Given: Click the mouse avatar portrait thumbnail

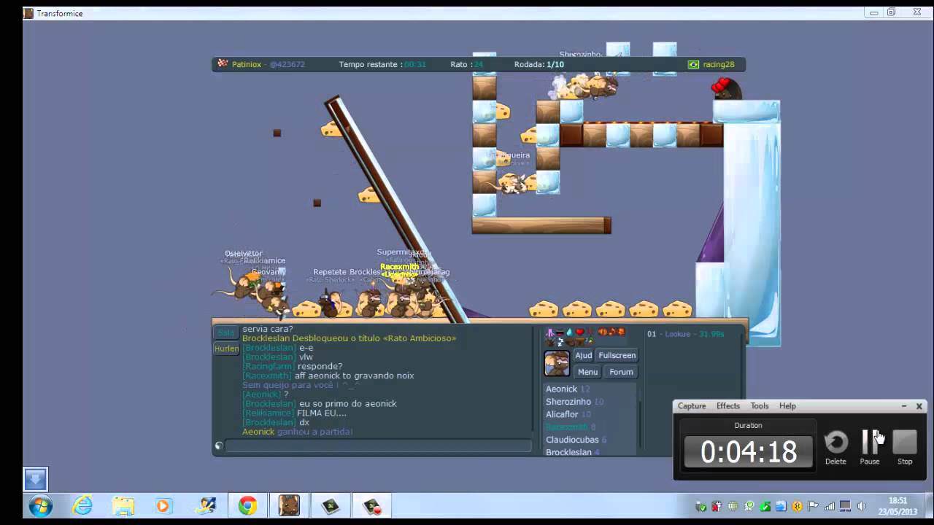Looking at the screenshot, I should (x=557, y=363).
